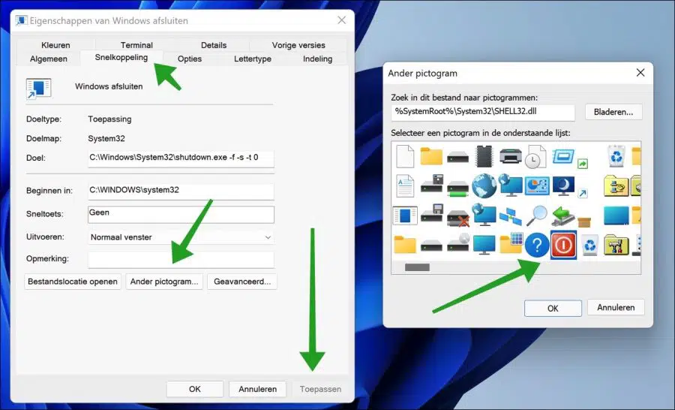
Task: Click the Sneltoets field showing Geen
Action: point(181,214)
